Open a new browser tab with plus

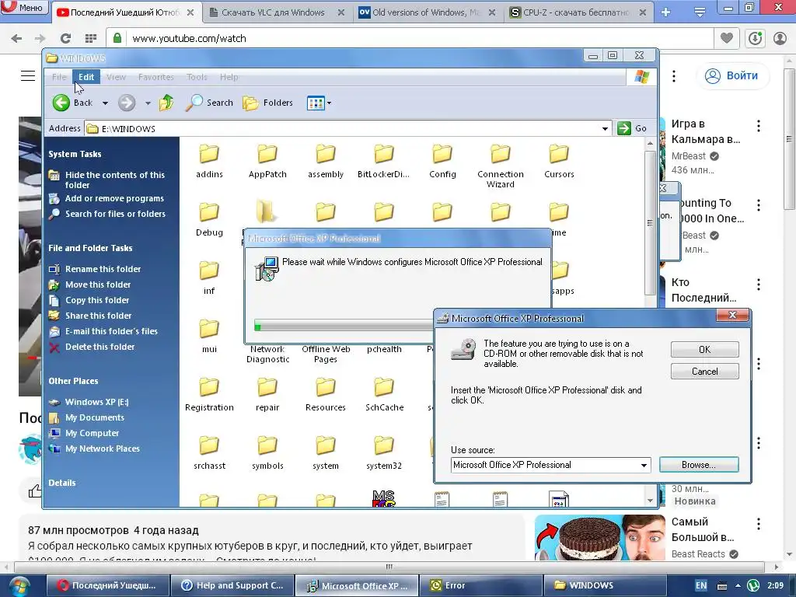click(666, 12)
